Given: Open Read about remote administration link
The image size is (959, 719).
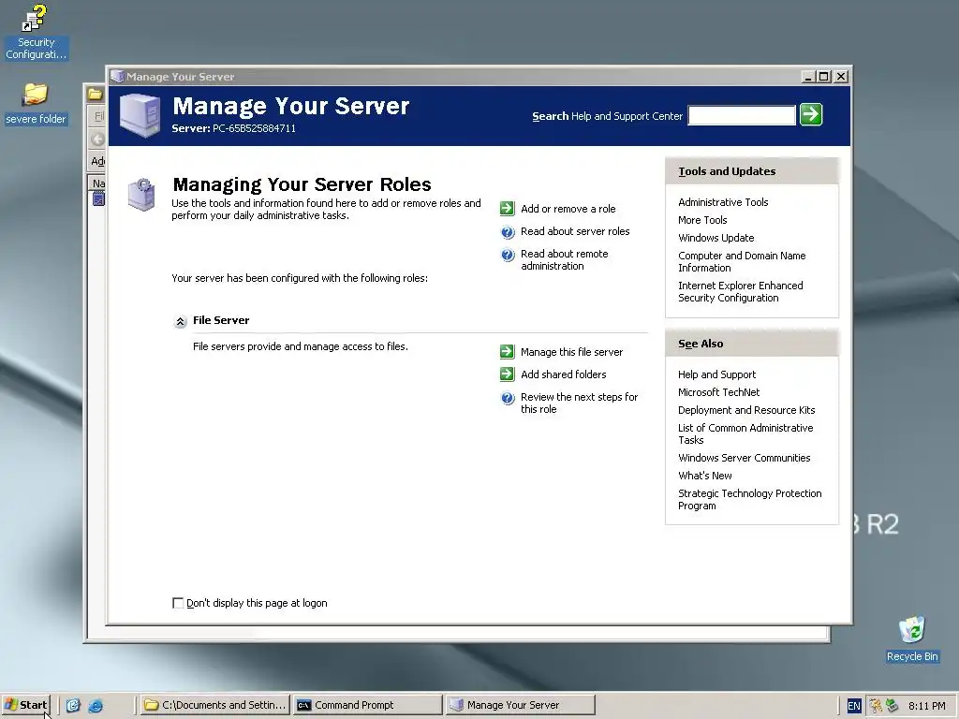Looking at the screenshot, I should point(565,260).
